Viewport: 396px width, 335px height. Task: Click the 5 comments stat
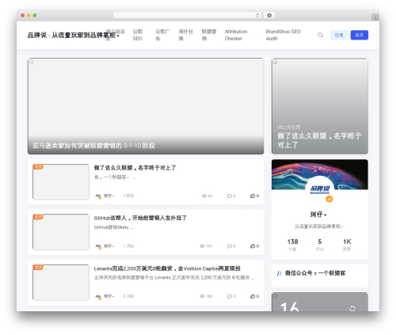(x=320, y=245)
